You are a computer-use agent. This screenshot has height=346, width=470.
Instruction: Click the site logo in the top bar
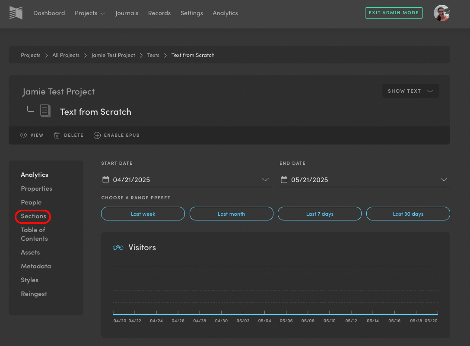pyautogui.click(x=16, y=13)
